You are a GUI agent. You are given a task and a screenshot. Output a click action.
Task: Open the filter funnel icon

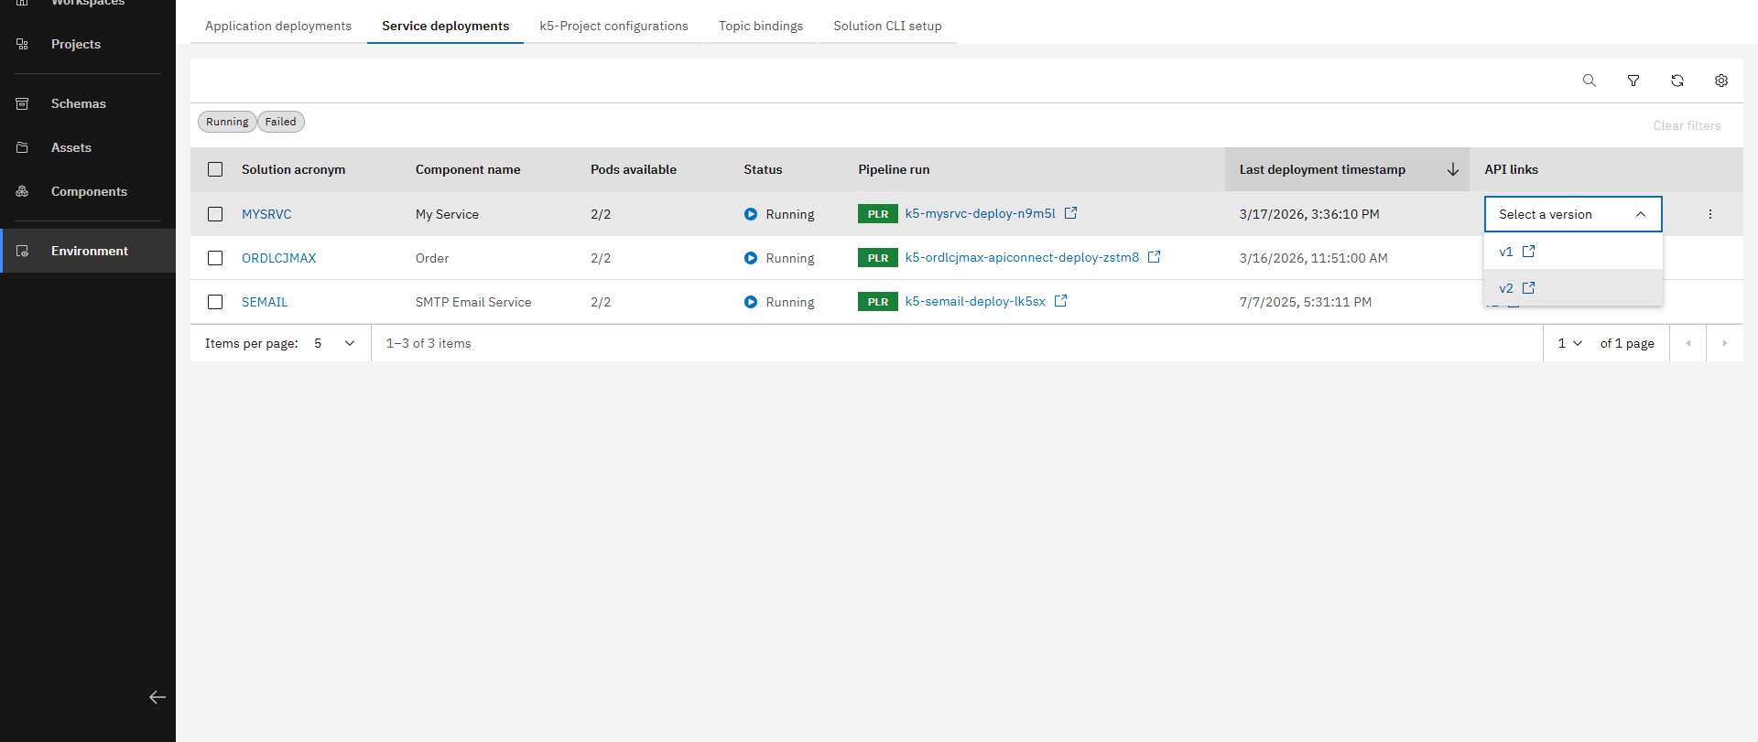point(1633,81)
